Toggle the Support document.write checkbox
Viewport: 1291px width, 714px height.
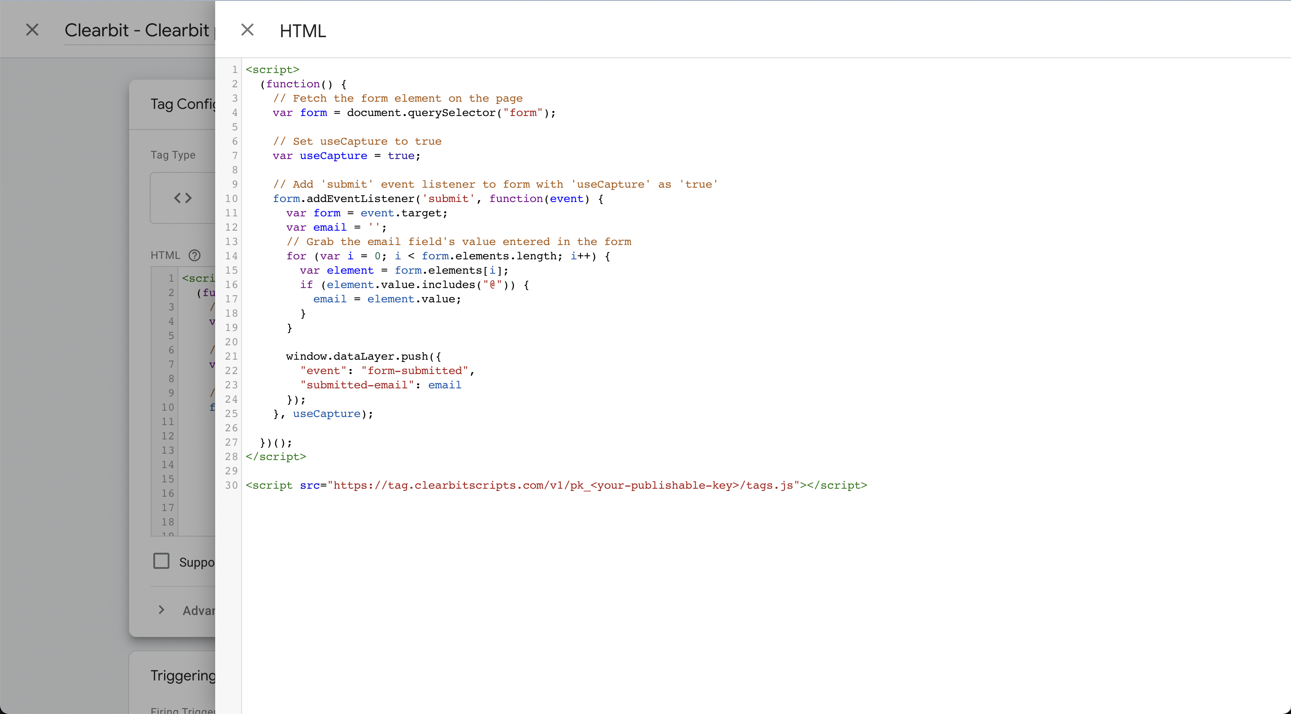coord(161,561)
